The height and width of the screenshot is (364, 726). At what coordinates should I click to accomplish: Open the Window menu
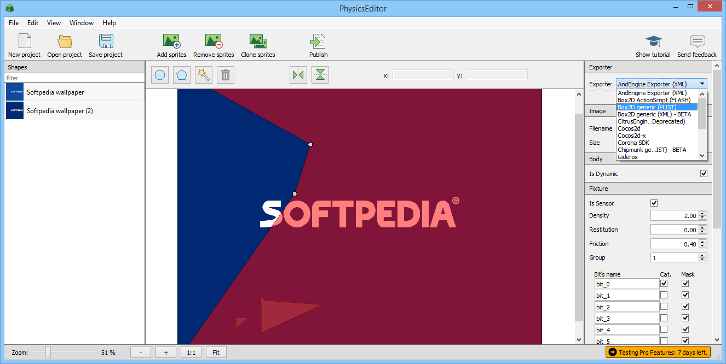(82, 23)
